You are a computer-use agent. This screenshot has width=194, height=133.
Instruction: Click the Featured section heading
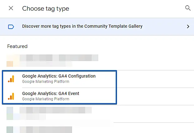(x=17, y=46)
